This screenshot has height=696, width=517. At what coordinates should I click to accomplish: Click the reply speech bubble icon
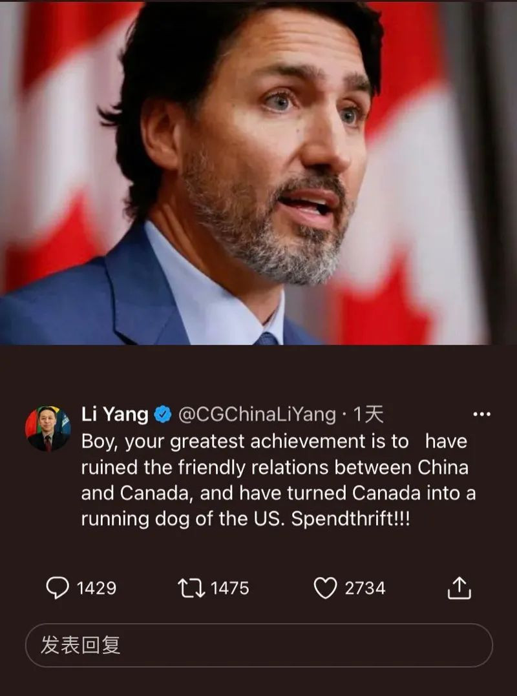tap(58, 588)
